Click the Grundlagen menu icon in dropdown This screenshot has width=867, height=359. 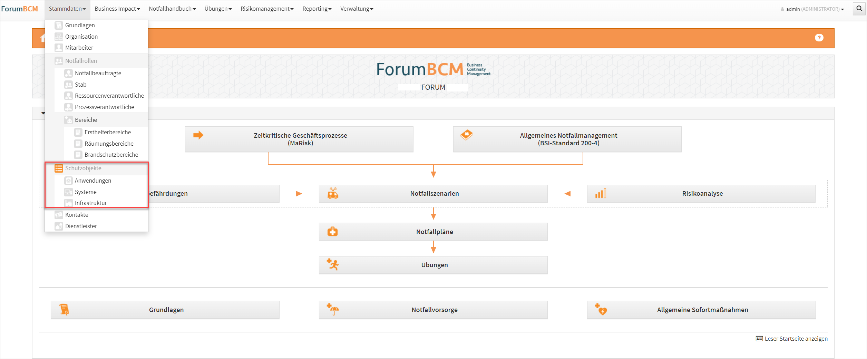59,25
